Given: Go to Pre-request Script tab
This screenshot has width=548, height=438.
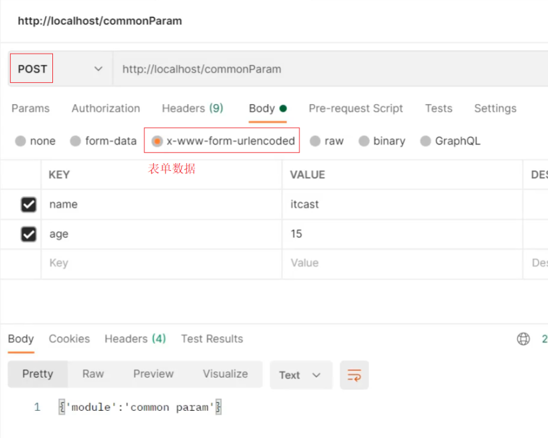Looking at the screenshot, I should point(356,109).
